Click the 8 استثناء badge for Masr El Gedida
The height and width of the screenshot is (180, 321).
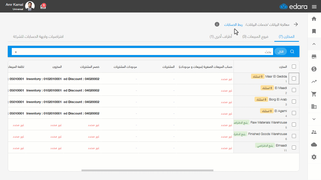[258, 76]
